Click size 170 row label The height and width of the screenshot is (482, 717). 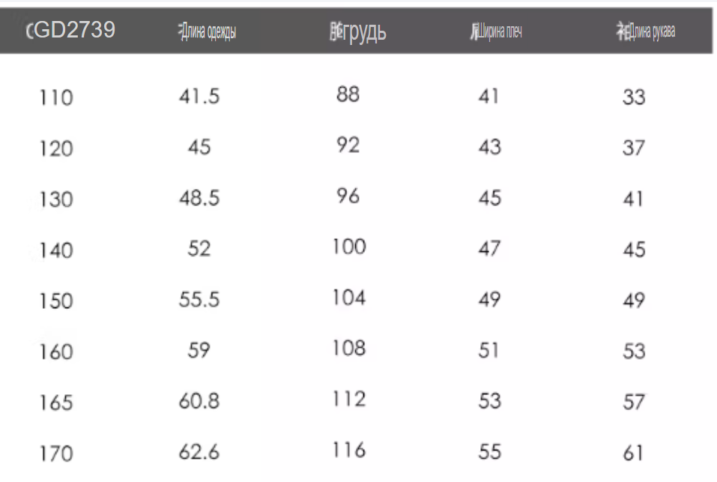tap(56, 454)
